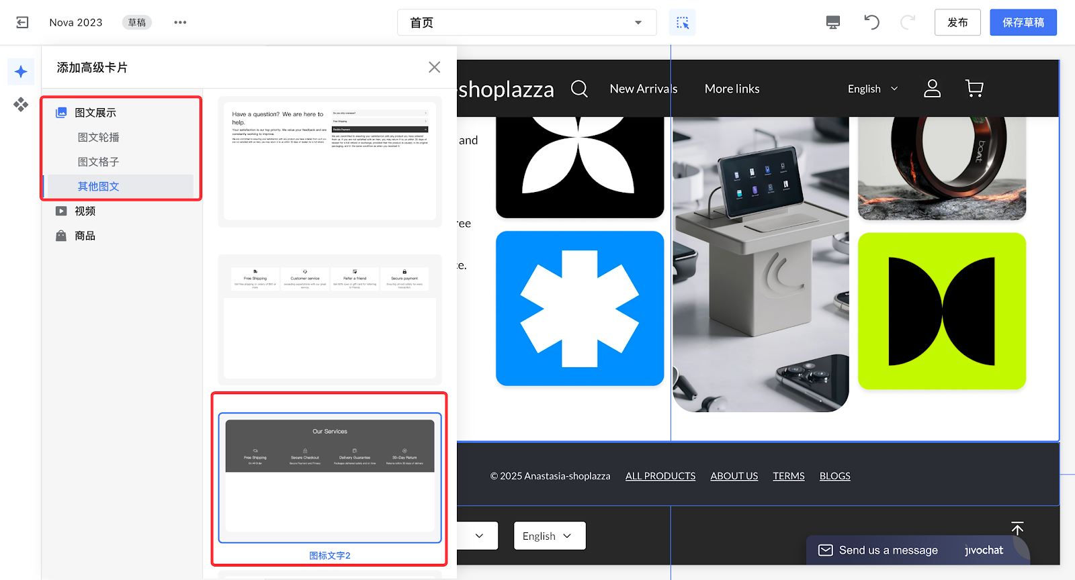
Task: Click the undo arrow icon
Action: (x=871, y=22)
